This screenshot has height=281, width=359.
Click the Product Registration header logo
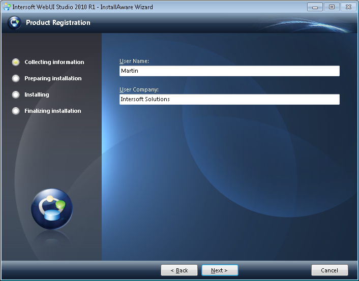click(x=15, y=23)
